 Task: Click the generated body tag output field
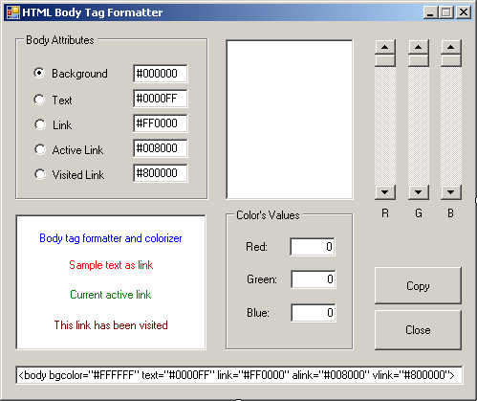[x=239, y=375]
